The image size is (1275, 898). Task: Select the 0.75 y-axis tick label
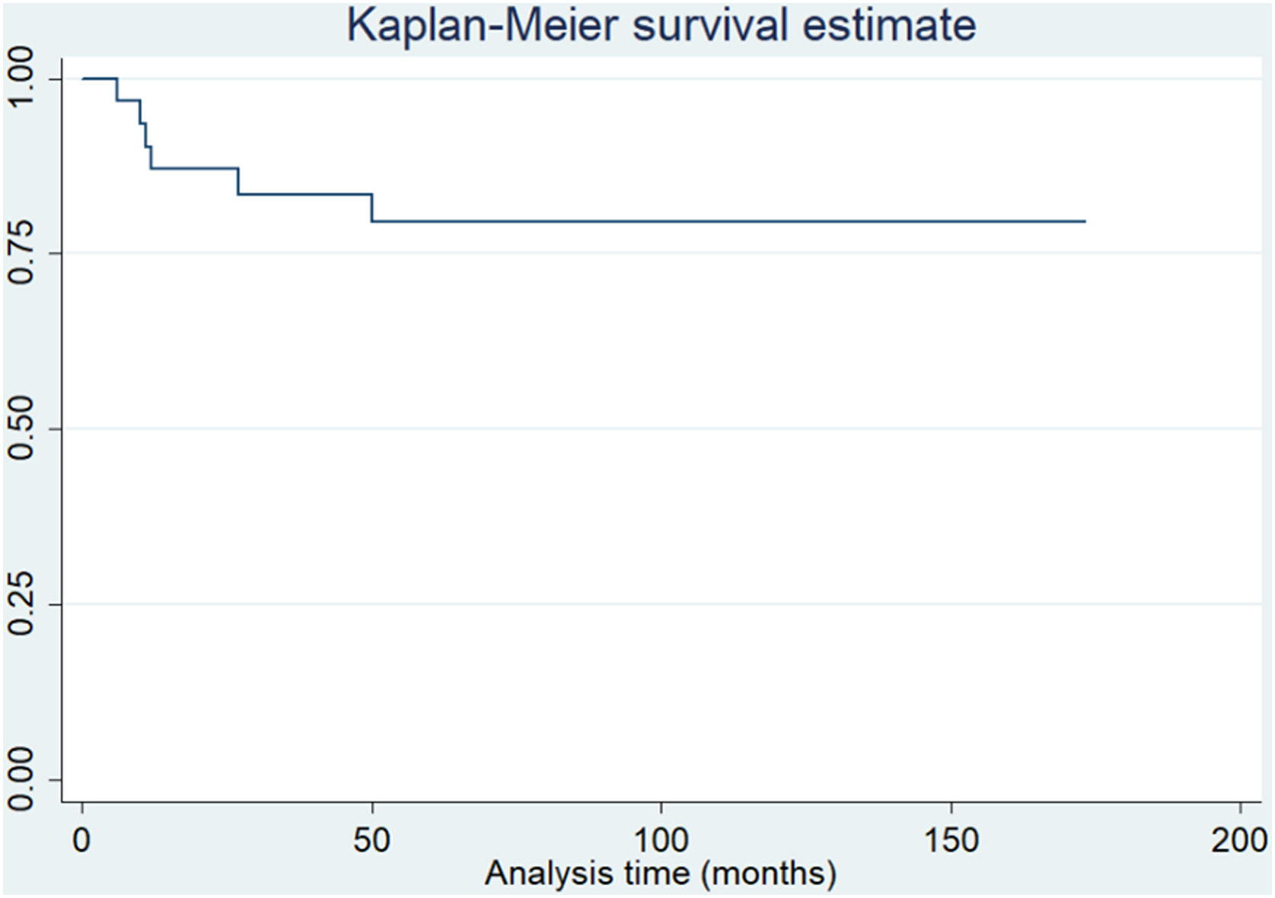pos(21,253)
